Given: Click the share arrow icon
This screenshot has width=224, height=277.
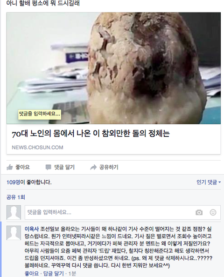Looking at the screenshot, I should (93, 167).
